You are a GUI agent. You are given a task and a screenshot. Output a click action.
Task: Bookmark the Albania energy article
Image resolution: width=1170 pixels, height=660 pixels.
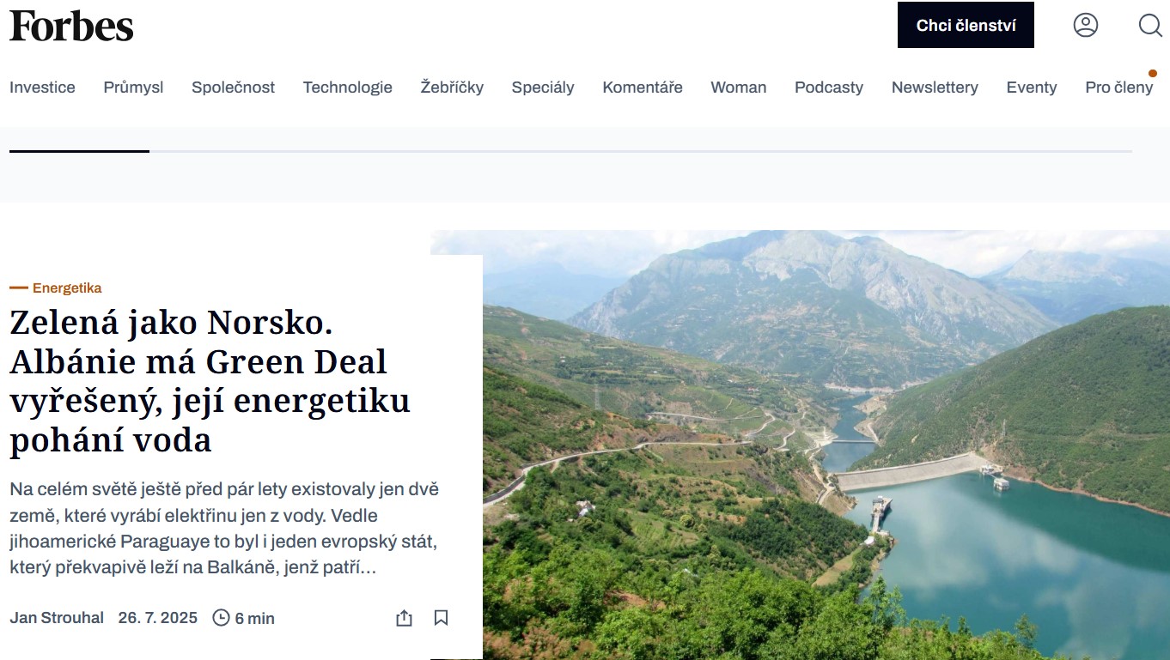pos(441,618)
